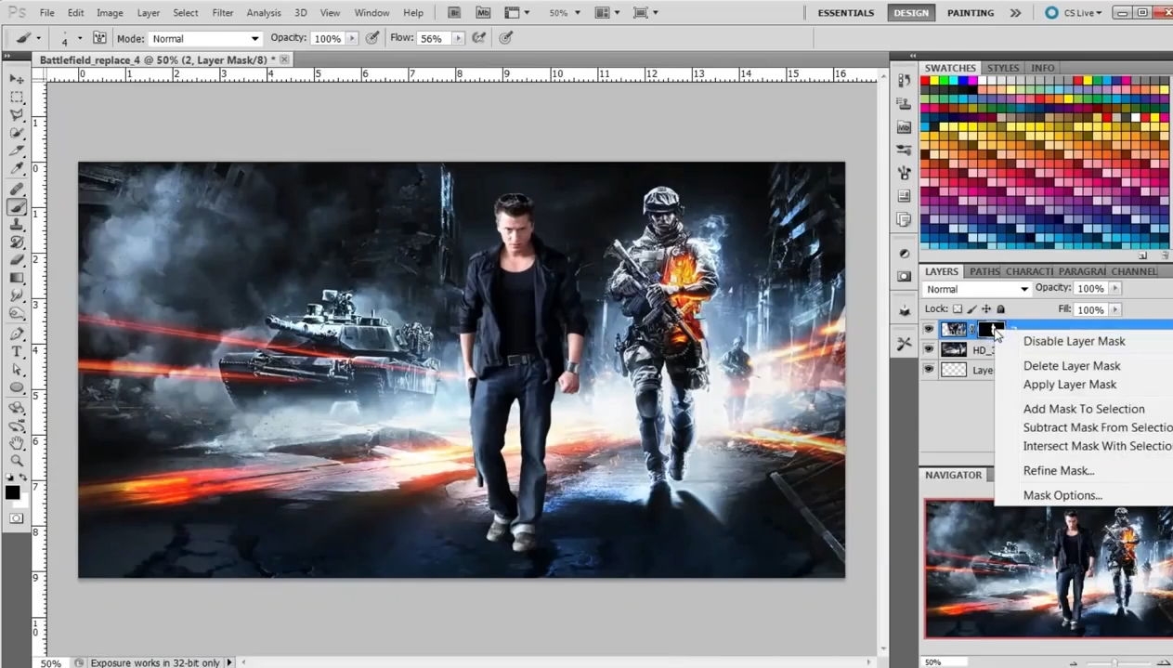Screen dimensions: 1173x668
Task: Open the Analysis menu
Action: pos(264,13)
